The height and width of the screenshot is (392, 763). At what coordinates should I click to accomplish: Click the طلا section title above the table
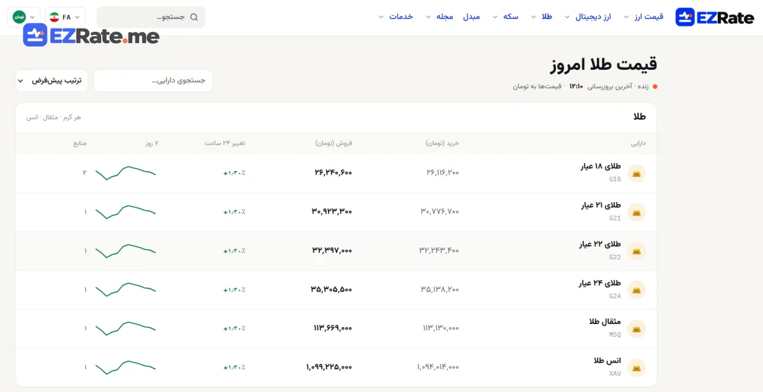640,117
